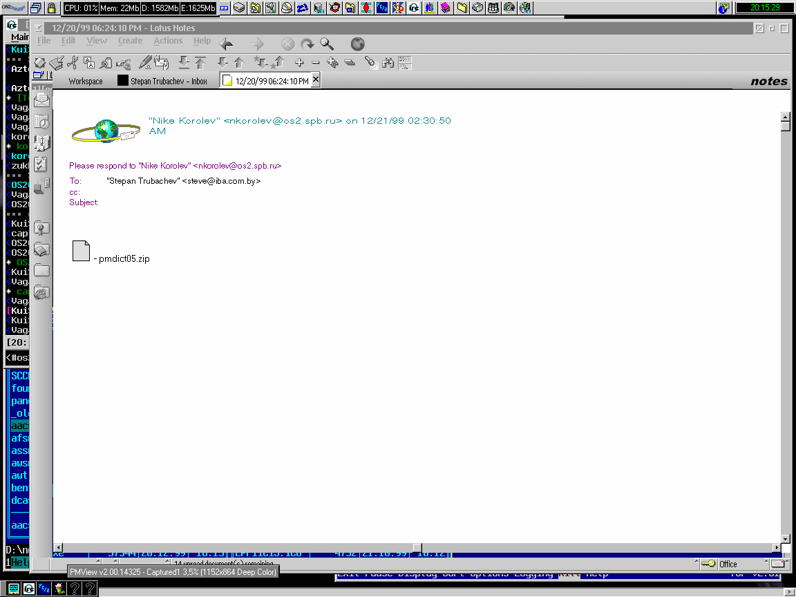Image resolution: width=796 pixels, height=597 pixels.
Task: Click the horizontal scrollbar left arrow
Action: 58,548
